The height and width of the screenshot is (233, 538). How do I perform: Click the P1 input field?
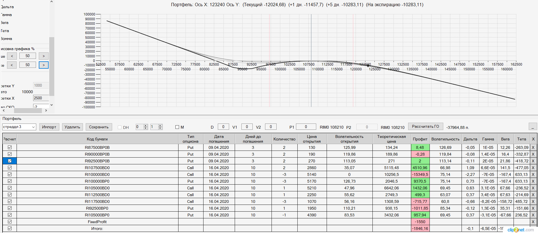(x=306, y=127)
